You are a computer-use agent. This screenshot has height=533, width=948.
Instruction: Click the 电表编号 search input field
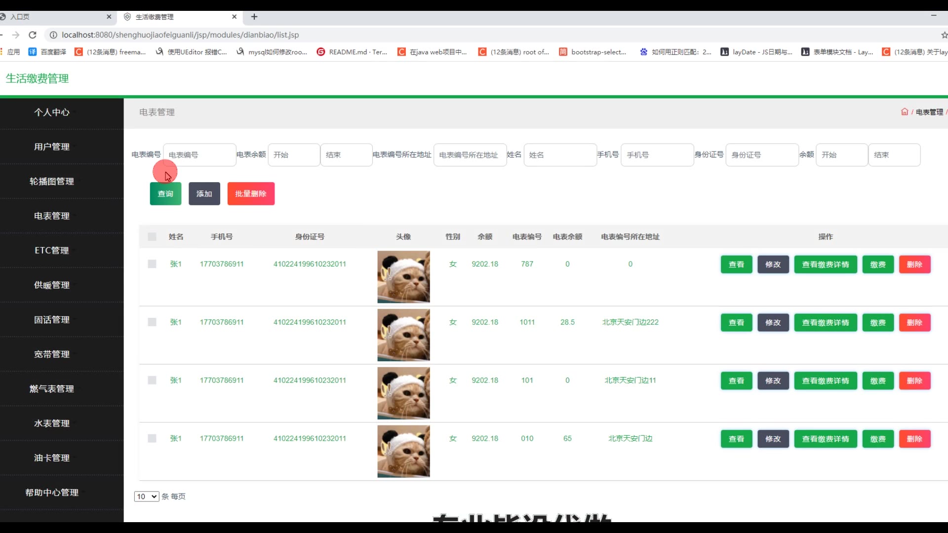point(199,155)
